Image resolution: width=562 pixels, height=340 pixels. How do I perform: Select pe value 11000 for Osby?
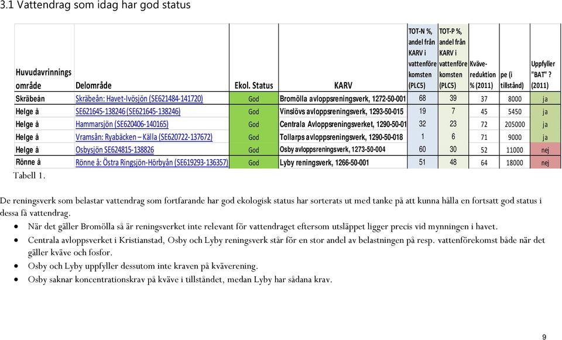[515, 150]
